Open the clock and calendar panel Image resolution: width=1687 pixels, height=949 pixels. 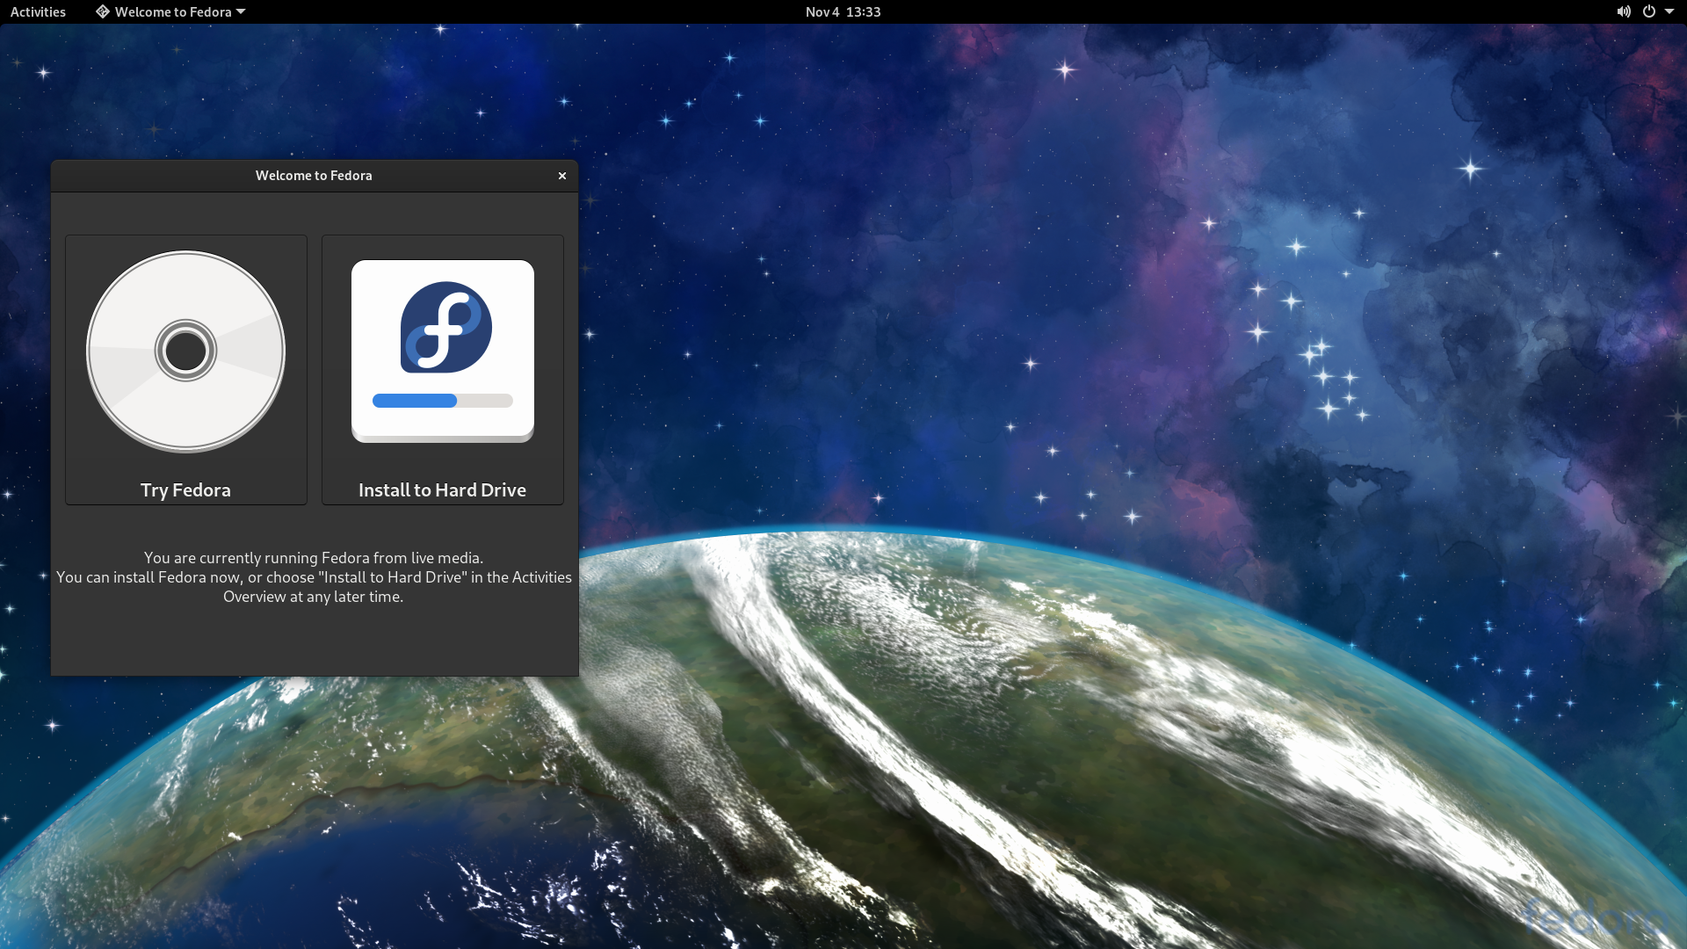[x=843, y=11]
